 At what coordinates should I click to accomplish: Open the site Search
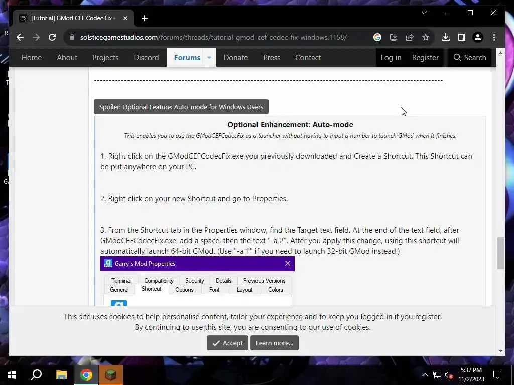(x=470, y=58)
